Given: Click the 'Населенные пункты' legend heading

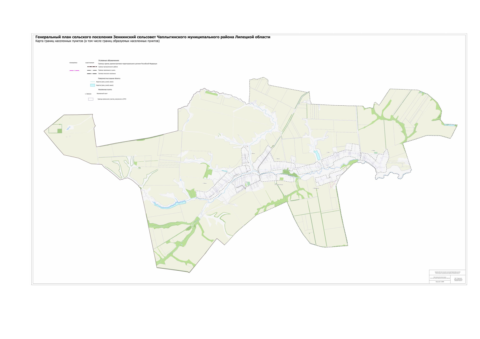Looking at the screenshot, I should pyautogui.click(x=105, y=90).
